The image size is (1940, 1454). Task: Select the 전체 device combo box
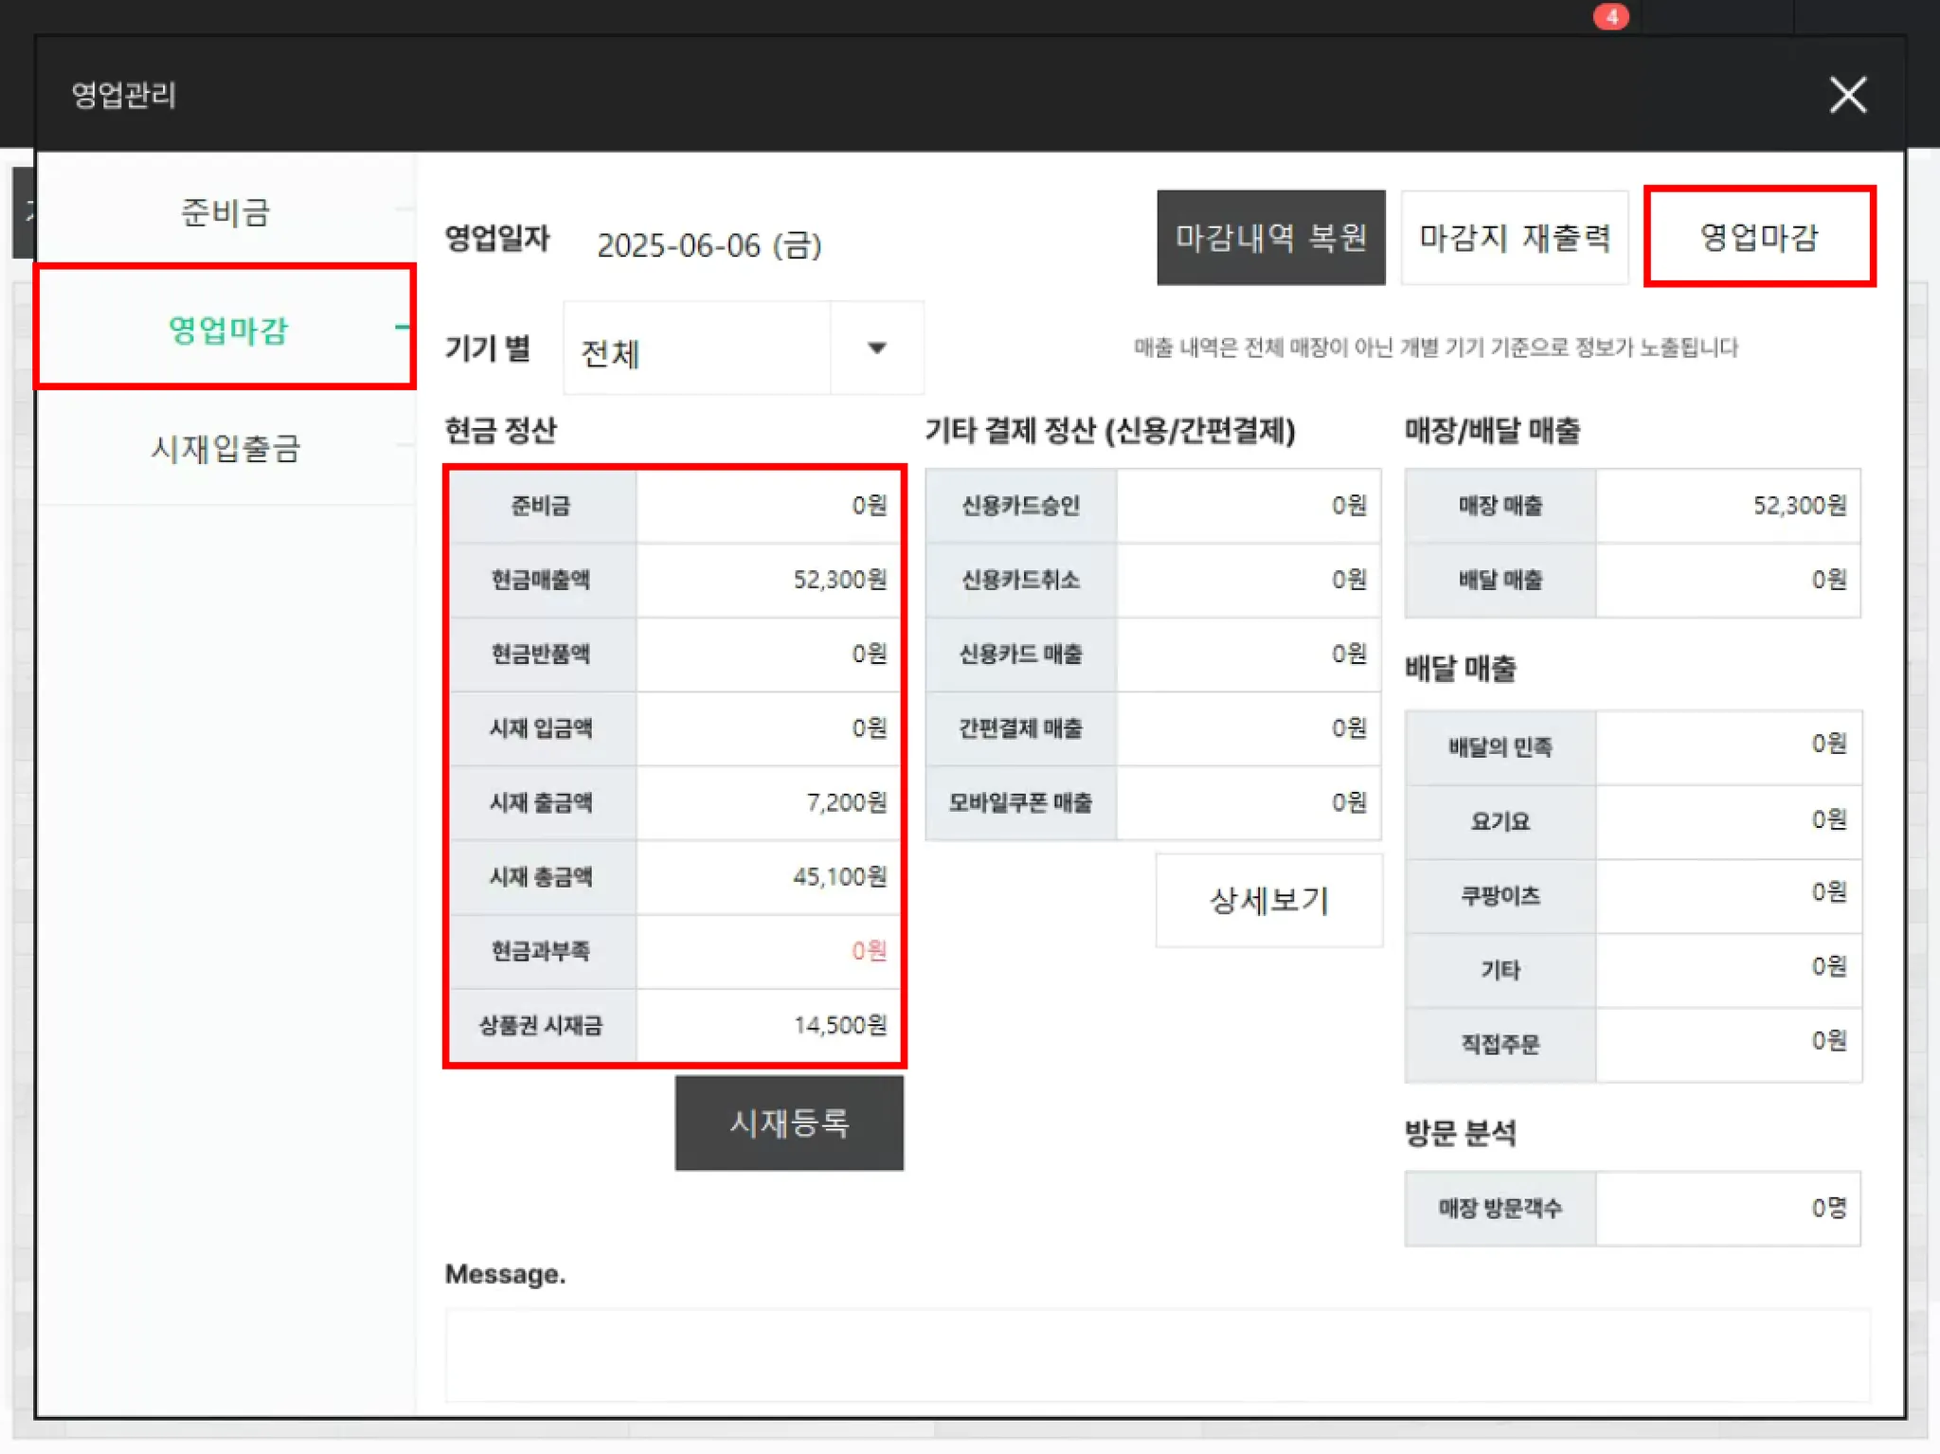point(697,349)
